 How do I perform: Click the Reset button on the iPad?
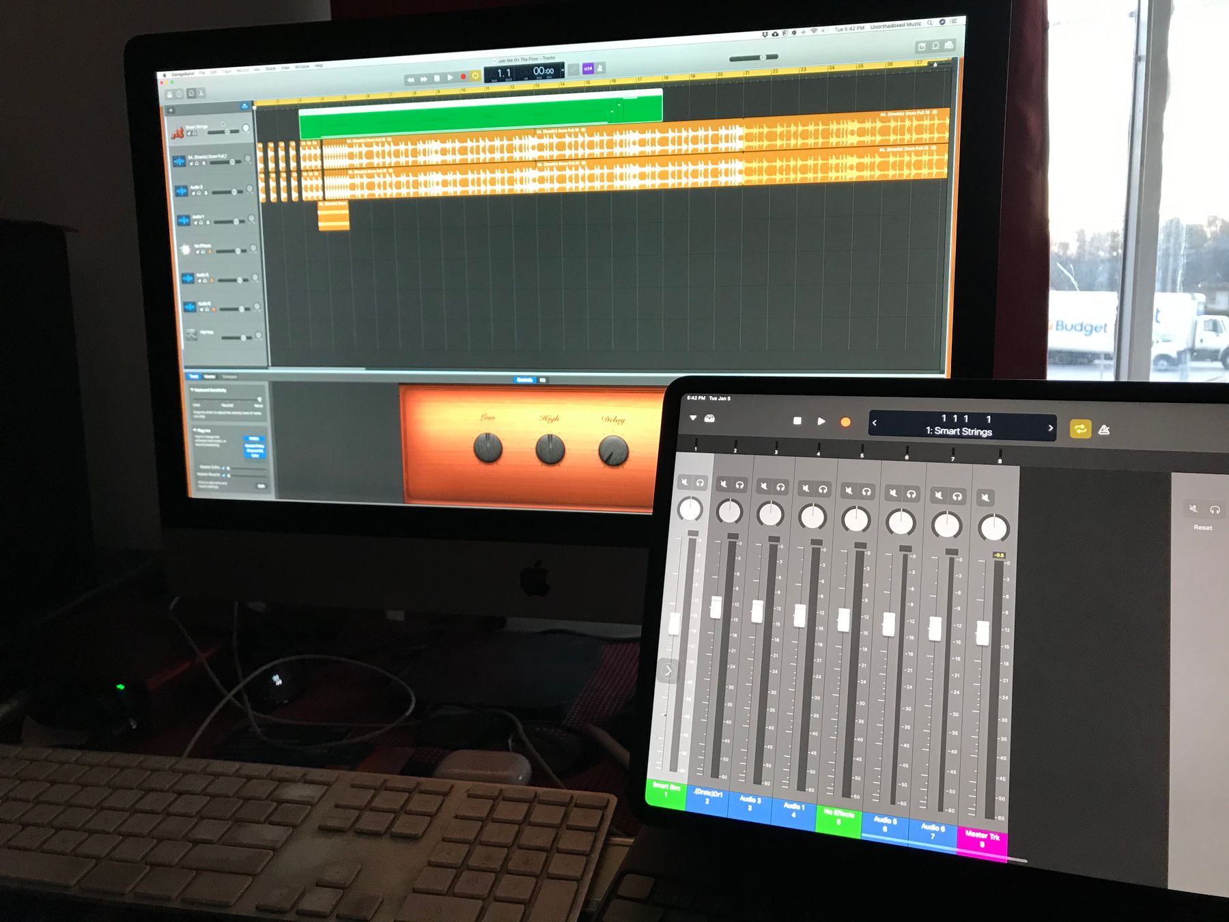click(x=1202, y=527)
